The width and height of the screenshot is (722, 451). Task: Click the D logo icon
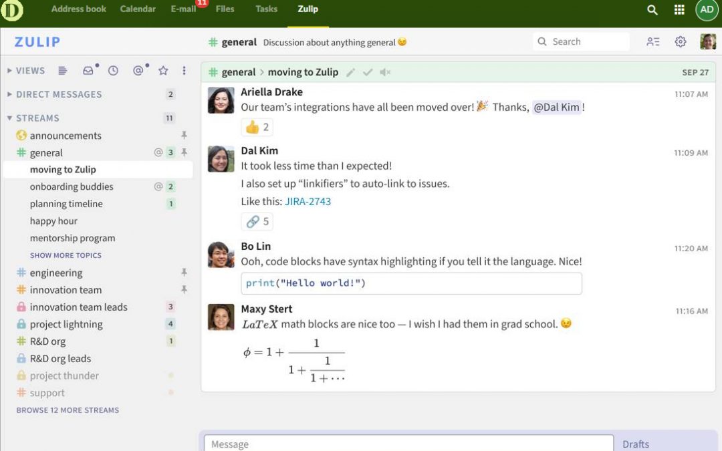[x=11, y=10]
